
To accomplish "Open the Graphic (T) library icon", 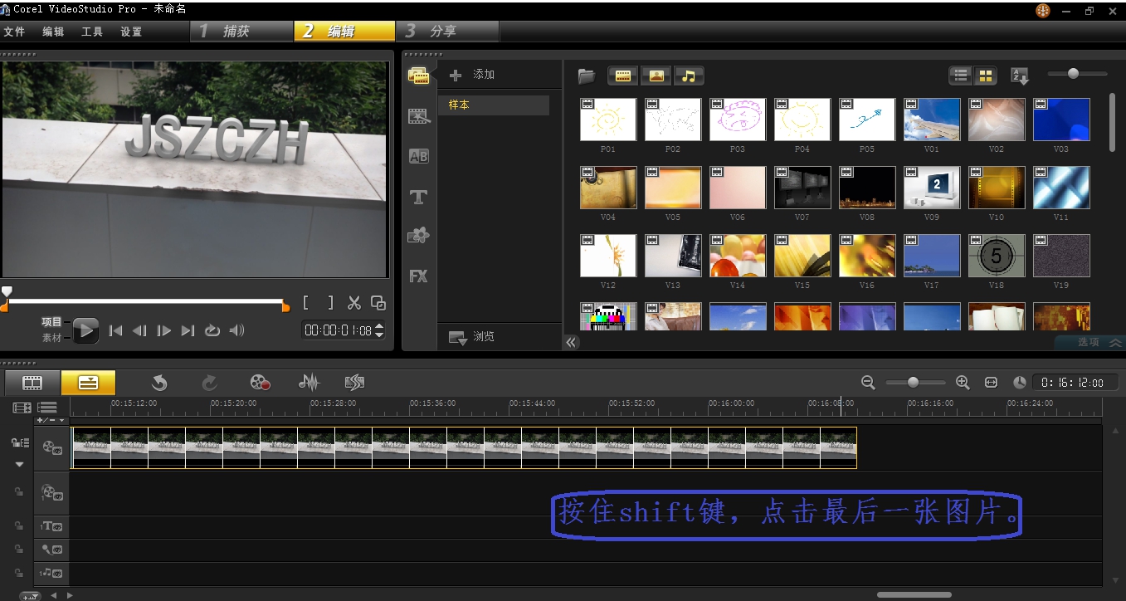I will pyautogui.click(x=419, y=197).
